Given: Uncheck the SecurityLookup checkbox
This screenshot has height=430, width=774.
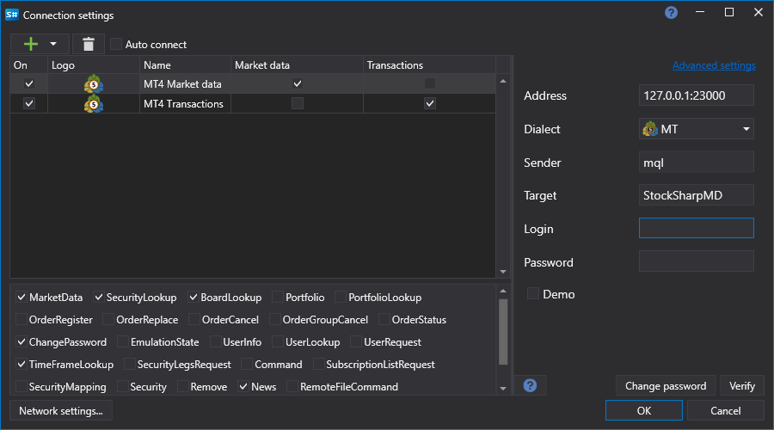Looking at the screenshot, I should (99, 298).
